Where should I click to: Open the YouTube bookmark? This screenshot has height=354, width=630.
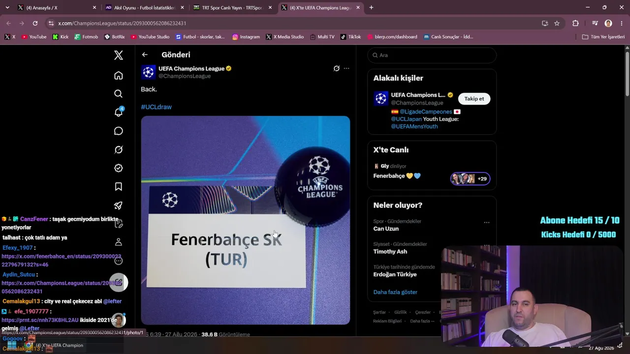34,37
